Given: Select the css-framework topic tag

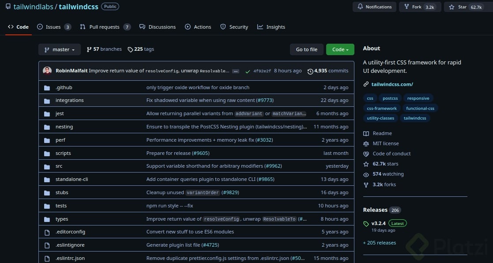Looking at the screenshot, I should pyautogui.click(x=382, y=108).
